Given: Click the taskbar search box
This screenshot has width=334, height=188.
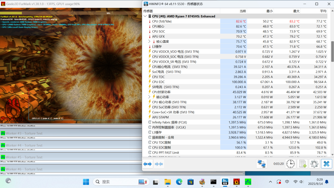Looking at the screenshot, I should coord(121,182).
